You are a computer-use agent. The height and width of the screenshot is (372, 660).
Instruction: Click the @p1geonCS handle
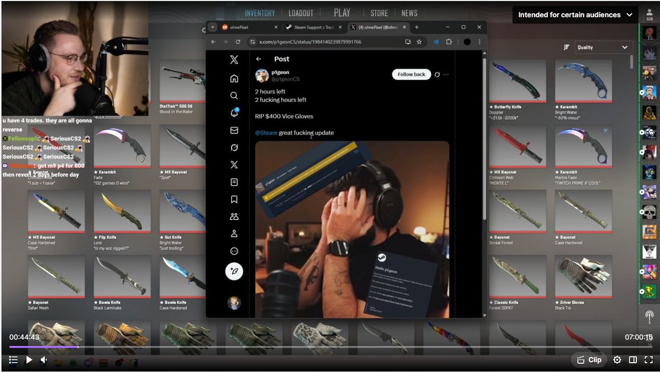pyautogui.click(x=285, y=79)
